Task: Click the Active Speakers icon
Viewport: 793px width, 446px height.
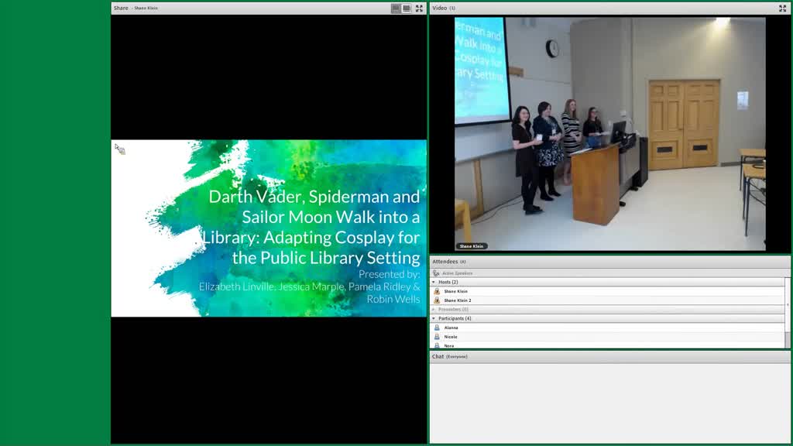Action: [x=436, y=273]
